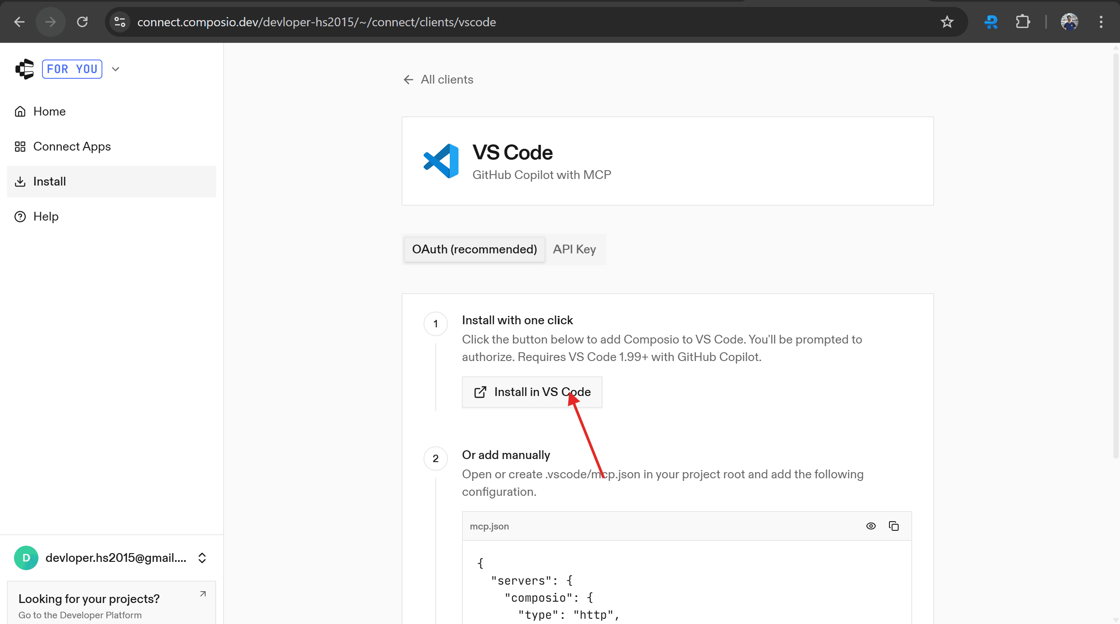Open site information icon in address bar
1120x624 pixels.
coord(119,22)
